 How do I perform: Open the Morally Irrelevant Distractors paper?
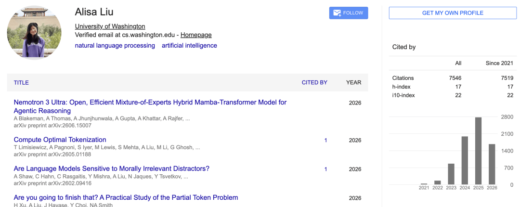[x=111, y=168]
